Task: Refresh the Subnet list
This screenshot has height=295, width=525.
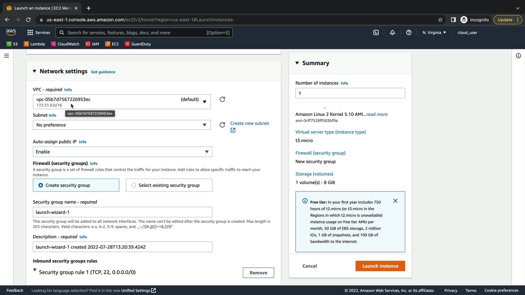Action: coord(222,125)
